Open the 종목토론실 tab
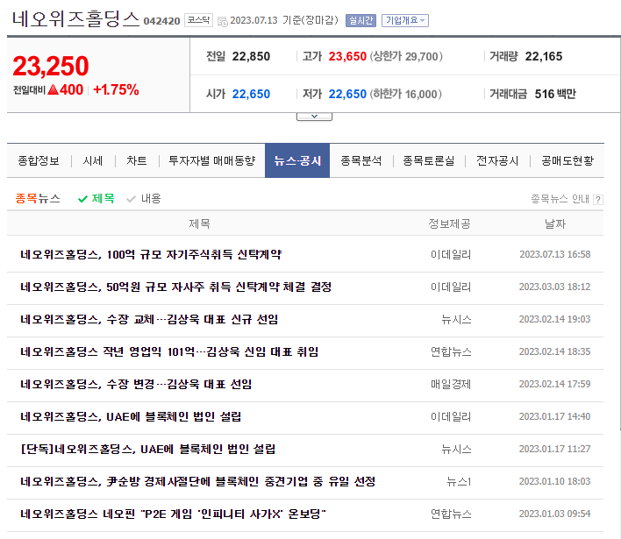The image size is (621, 539). coord(429,160)
